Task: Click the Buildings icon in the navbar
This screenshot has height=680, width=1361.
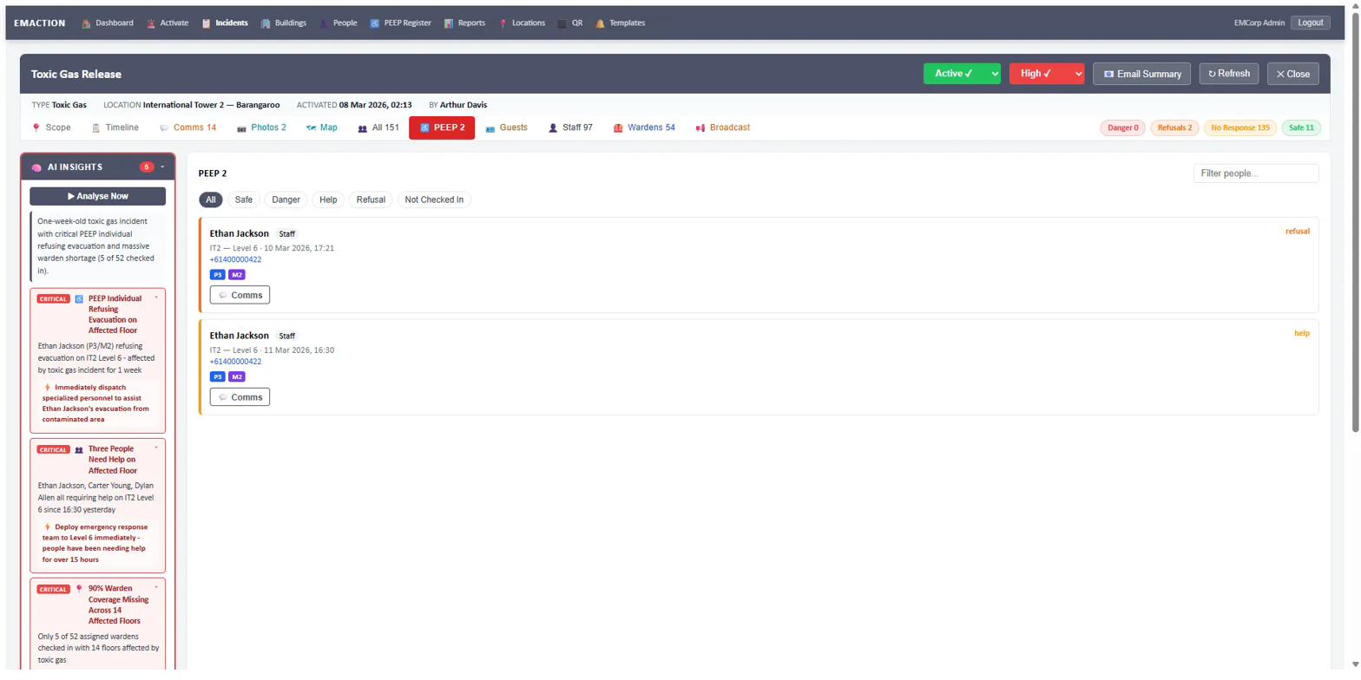Action: [266, 23]
